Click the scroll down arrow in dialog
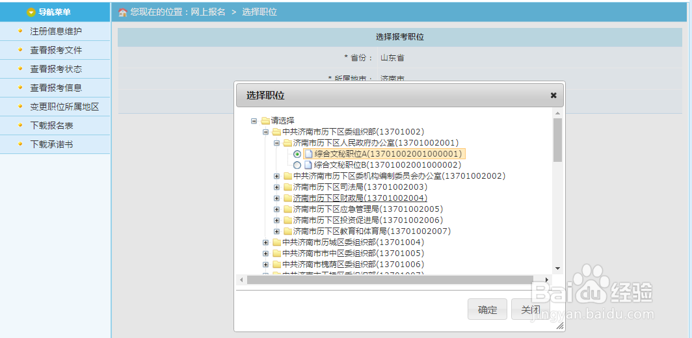The image size is (692, 338). pos(557,268)
